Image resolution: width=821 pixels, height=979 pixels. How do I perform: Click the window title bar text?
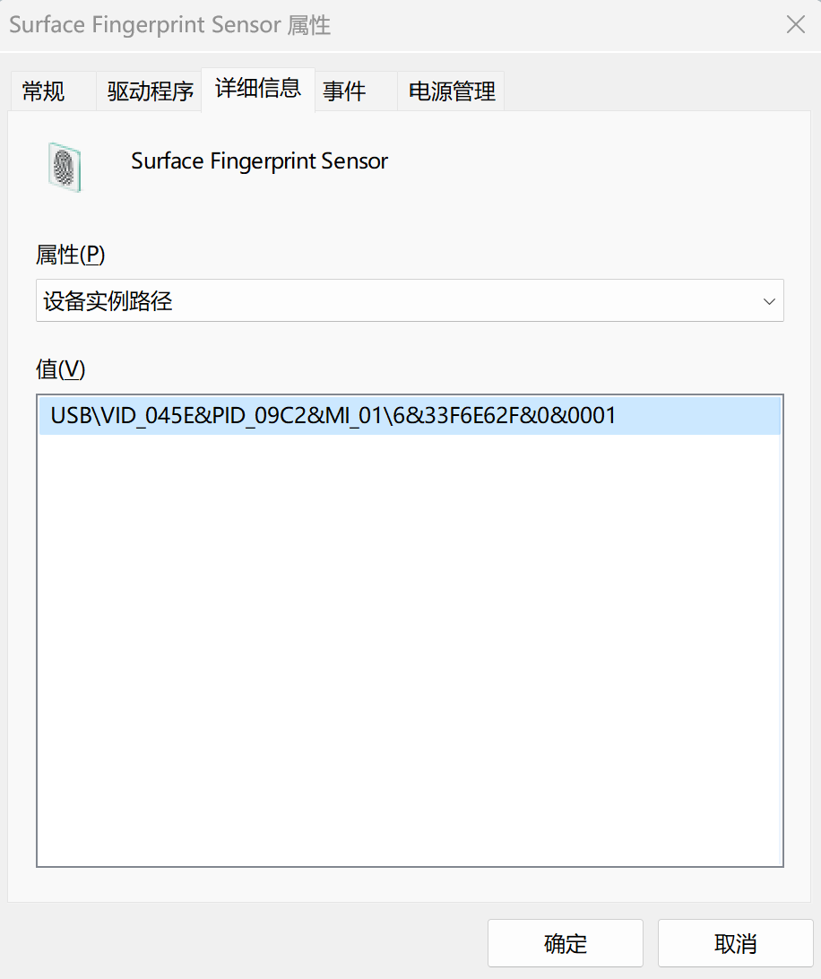coord(169,25)
